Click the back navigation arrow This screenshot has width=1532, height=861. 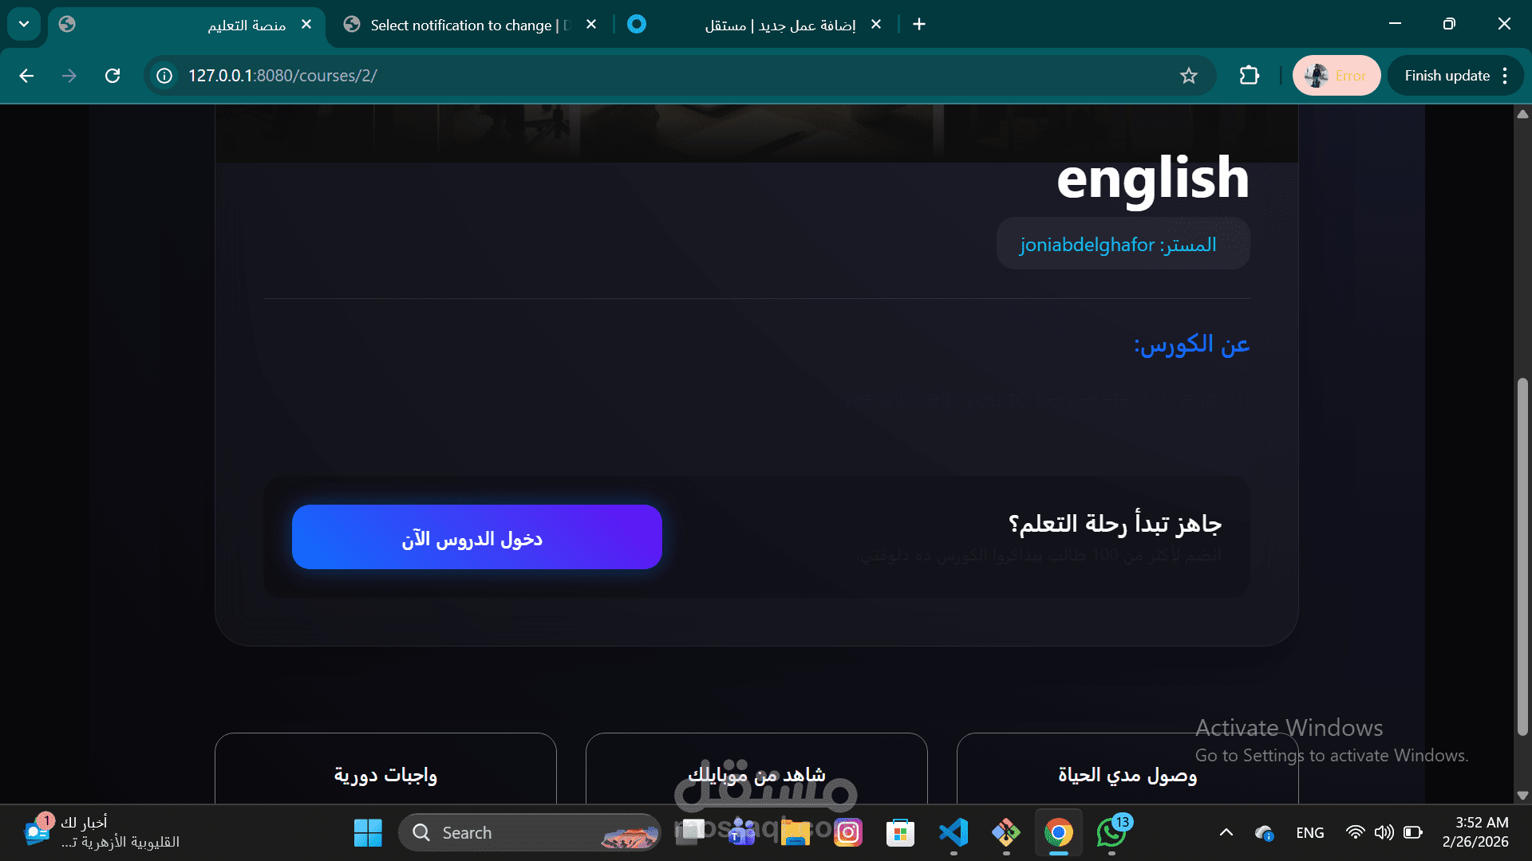pos(26,76)
